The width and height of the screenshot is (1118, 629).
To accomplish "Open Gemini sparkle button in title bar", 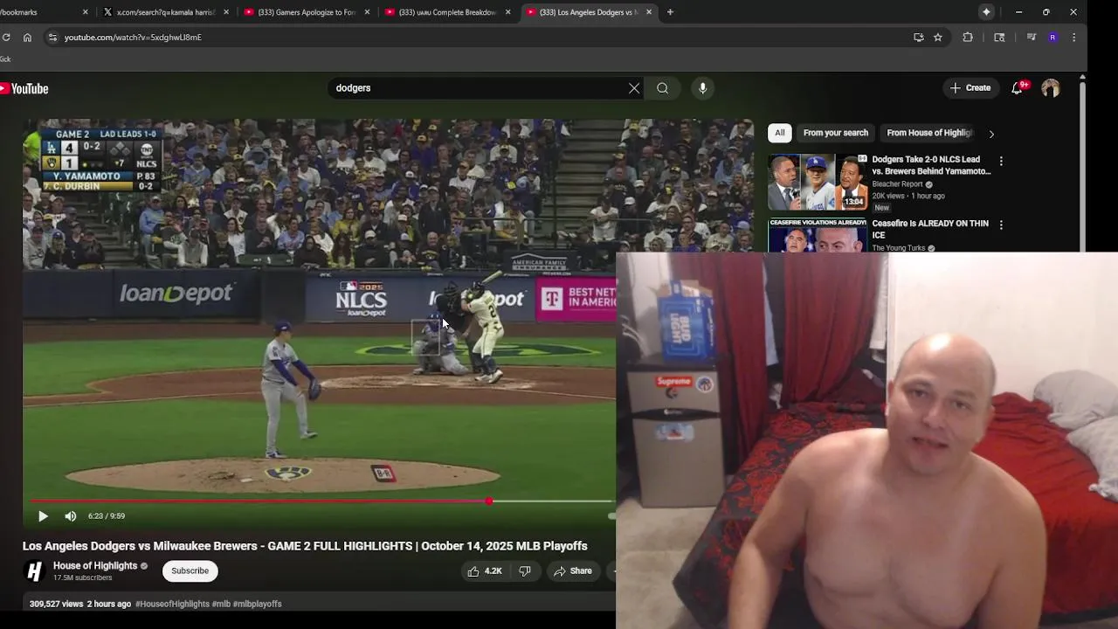I will pos(986,12).
